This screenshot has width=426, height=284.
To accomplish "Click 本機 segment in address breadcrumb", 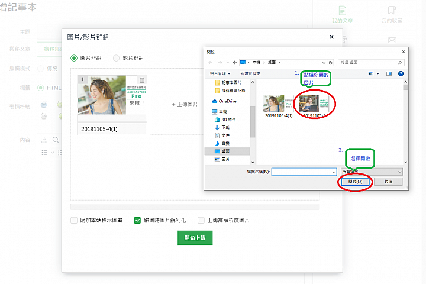I will [x=256, y=63].
